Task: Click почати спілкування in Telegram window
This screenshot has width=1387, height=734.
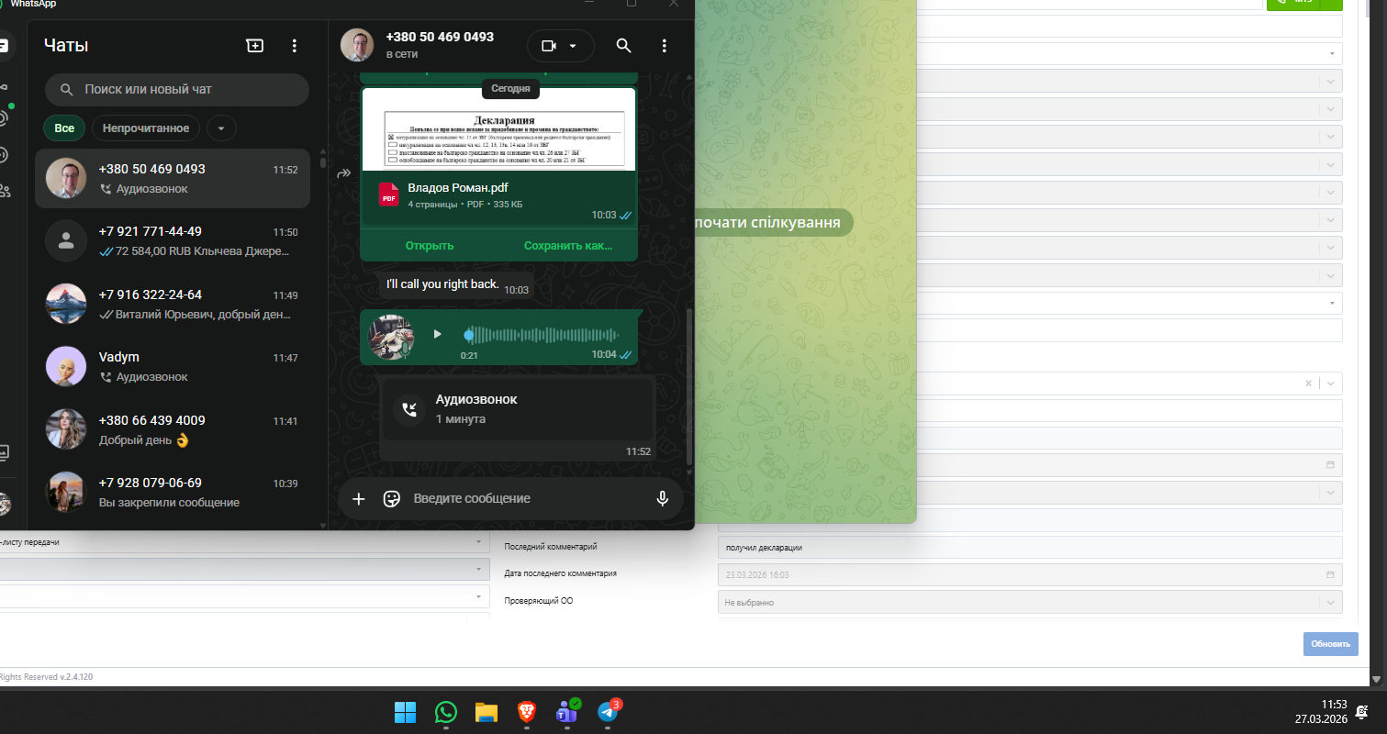Action: tap(767, 223)
